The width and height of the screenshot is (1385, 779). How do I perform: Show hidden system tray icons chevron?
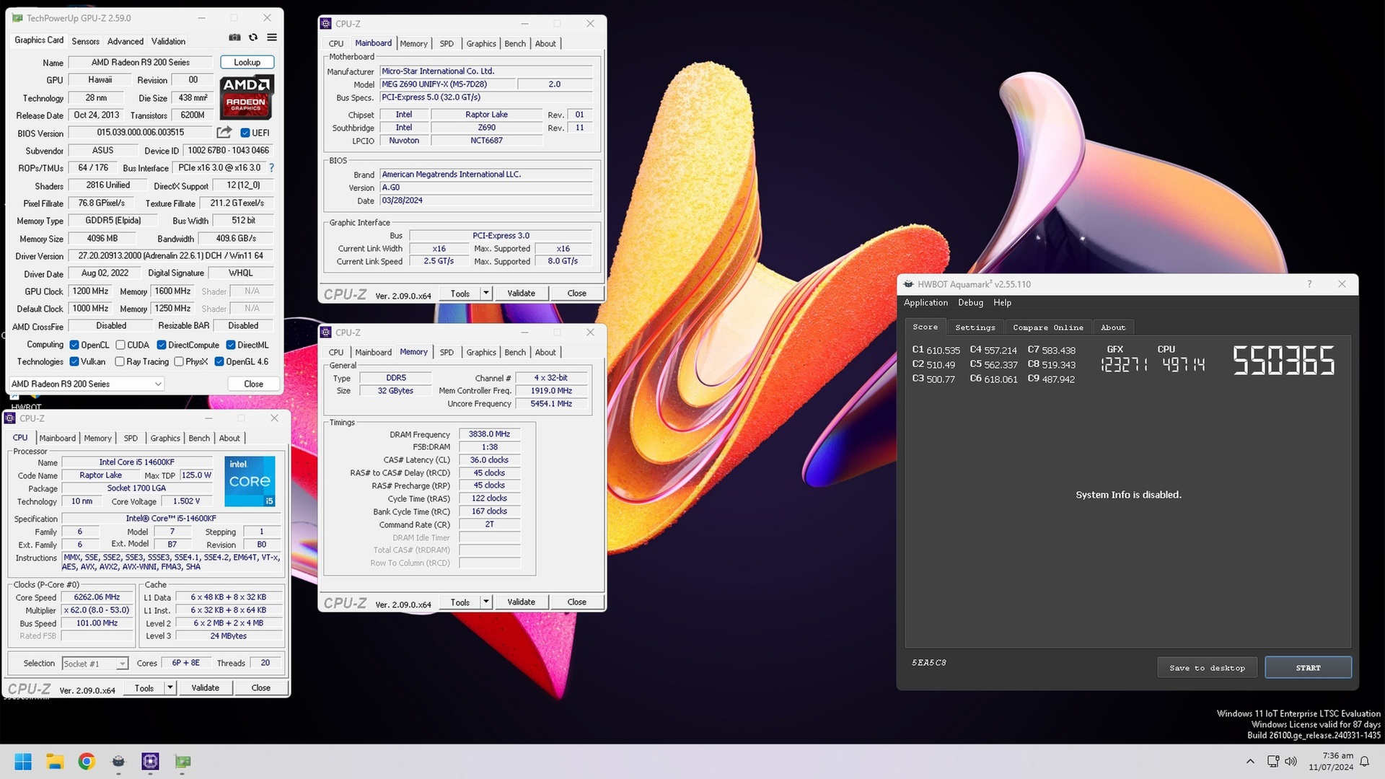point(1250,762)
